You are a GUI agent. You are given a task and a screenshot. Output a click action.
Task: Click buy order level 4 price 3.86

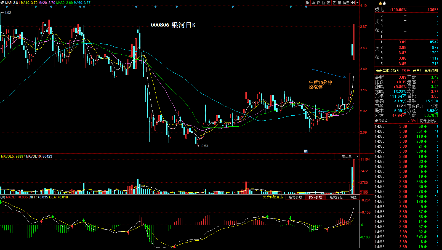point(403,58)
